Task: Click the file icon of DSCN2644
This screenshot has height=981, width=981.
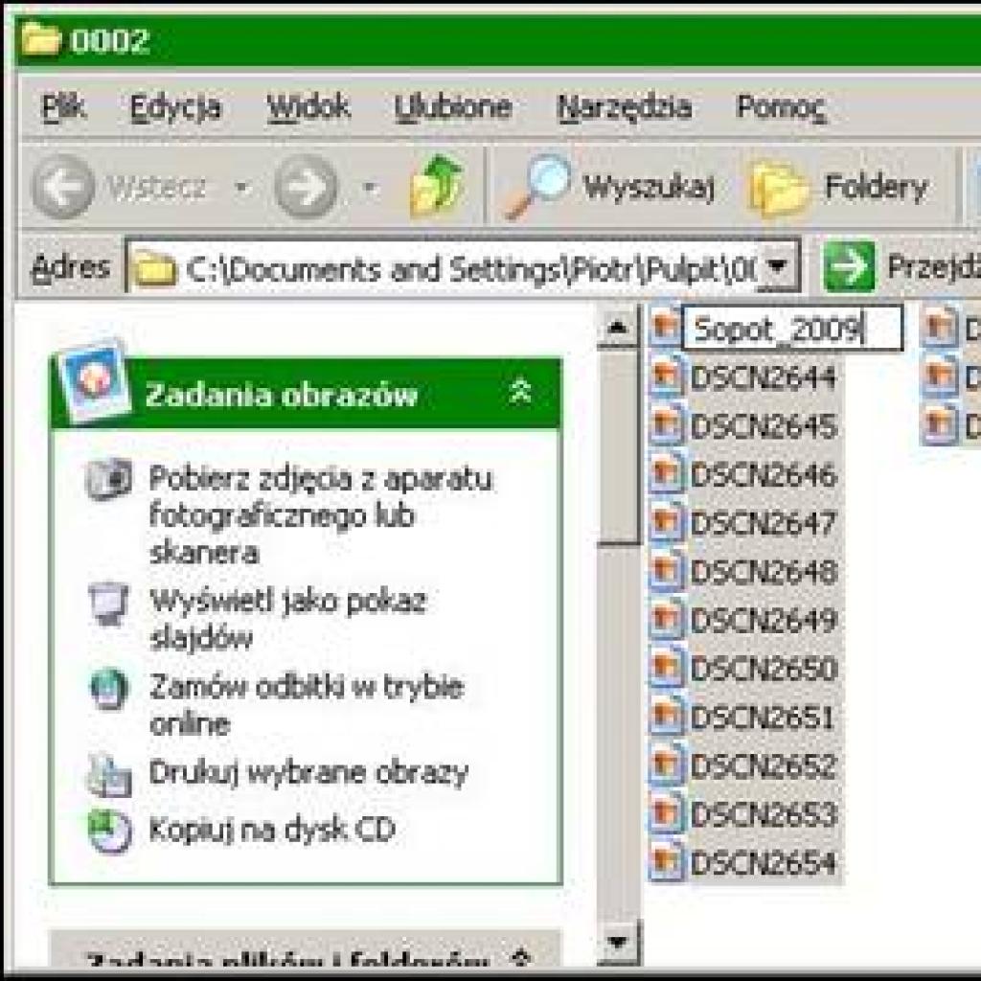Action: 666,376
